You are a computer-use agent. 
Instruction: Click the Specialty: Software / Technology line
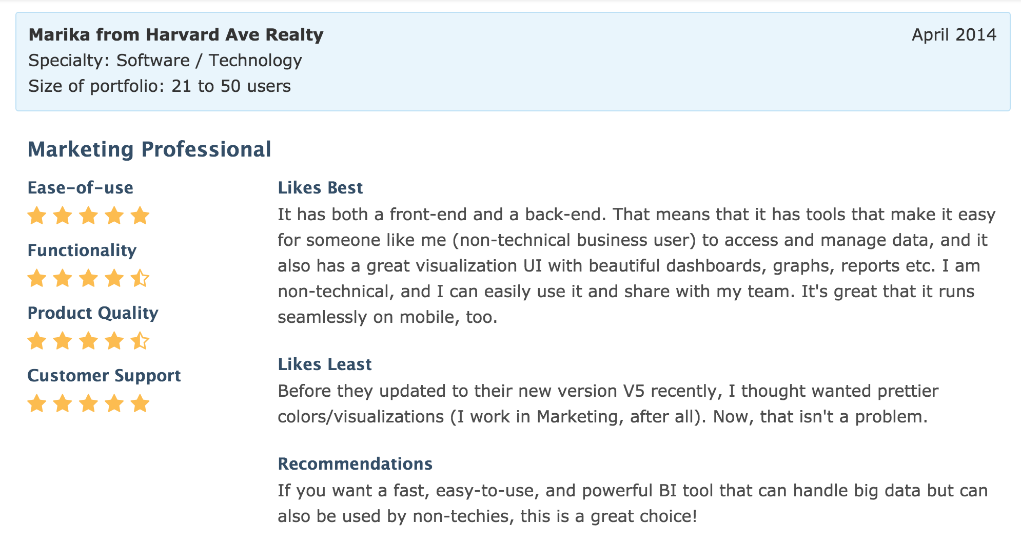[x=165, y=61]
